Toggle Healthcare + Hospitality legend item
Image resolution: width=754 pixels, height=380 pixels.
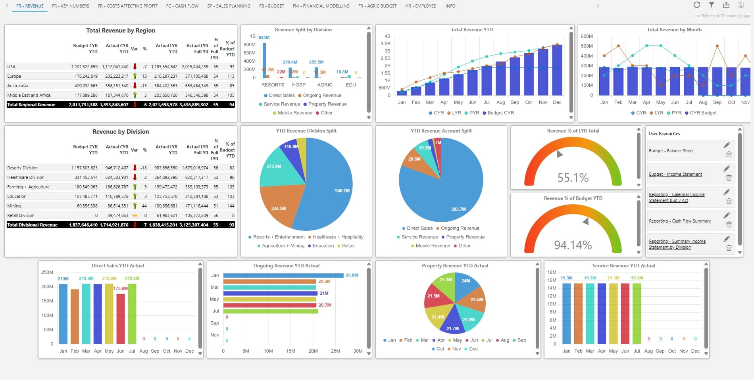click(x=335, y=237)
